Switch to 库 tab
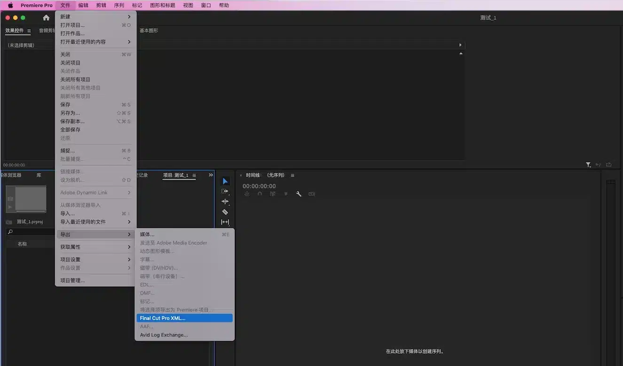The width and height of the screenshot is (623, 366). [39, 175]
